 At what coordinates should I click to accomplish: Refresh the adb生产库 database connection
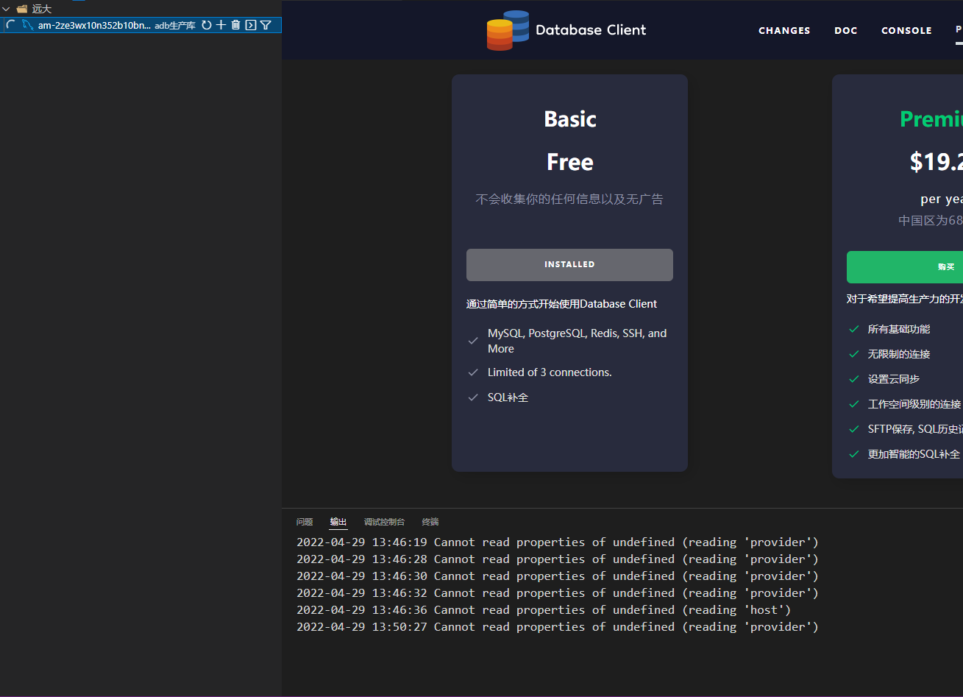(x=207, y=25)
